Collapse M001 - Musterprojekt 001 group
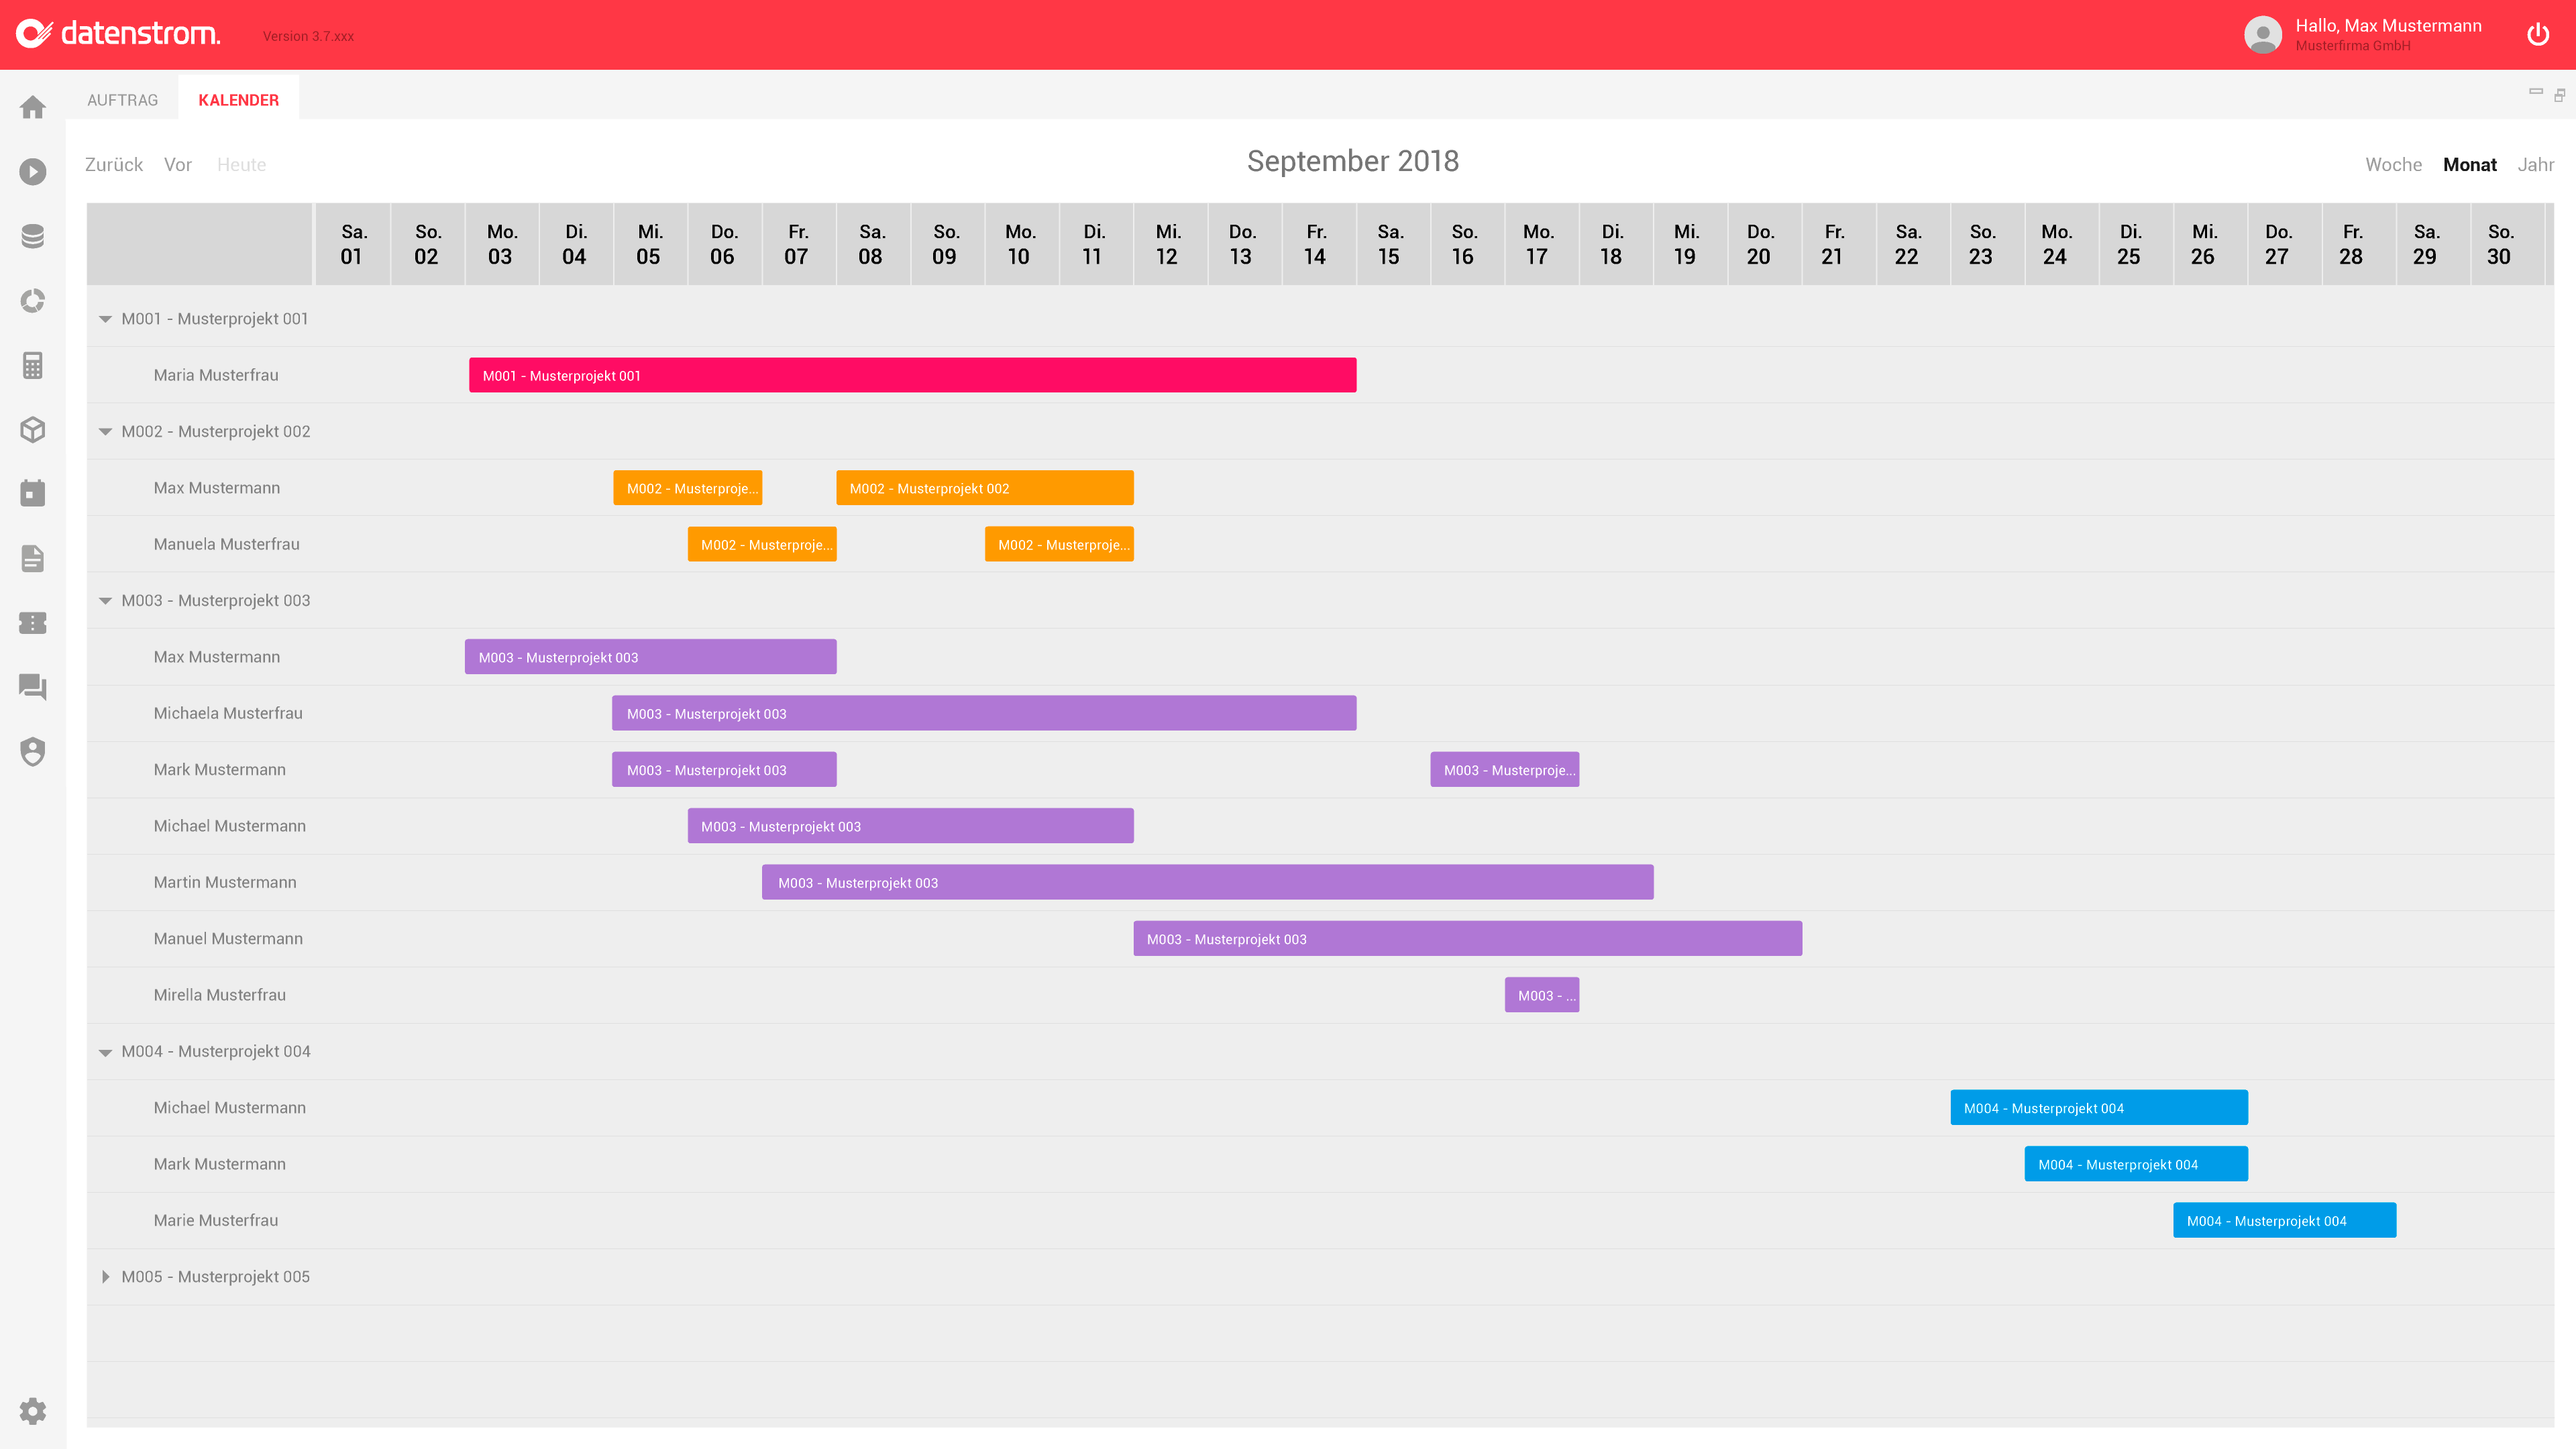The image size is (2576, 1449). (x=105, y=319)
